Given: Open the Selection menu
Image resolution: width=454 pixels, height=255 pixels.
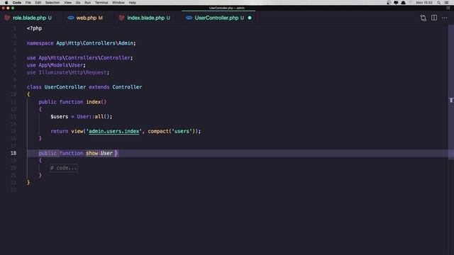Looking at the screenshot, I should coord(52,3).
